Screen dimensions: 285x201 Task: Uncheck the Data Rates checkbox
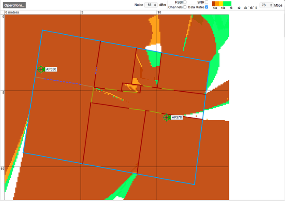207,7
